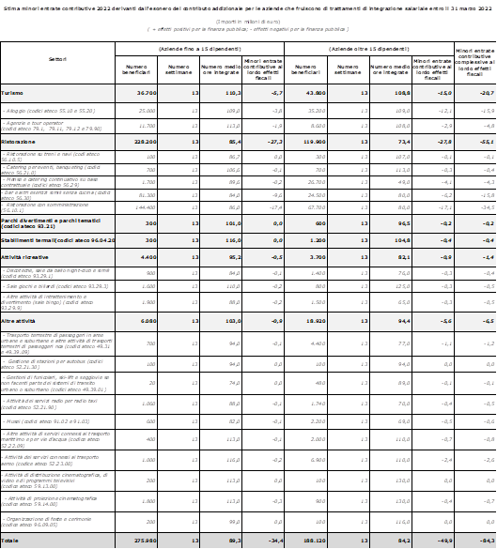
Task: Select the Ristorazione row label
Action: 18,142
